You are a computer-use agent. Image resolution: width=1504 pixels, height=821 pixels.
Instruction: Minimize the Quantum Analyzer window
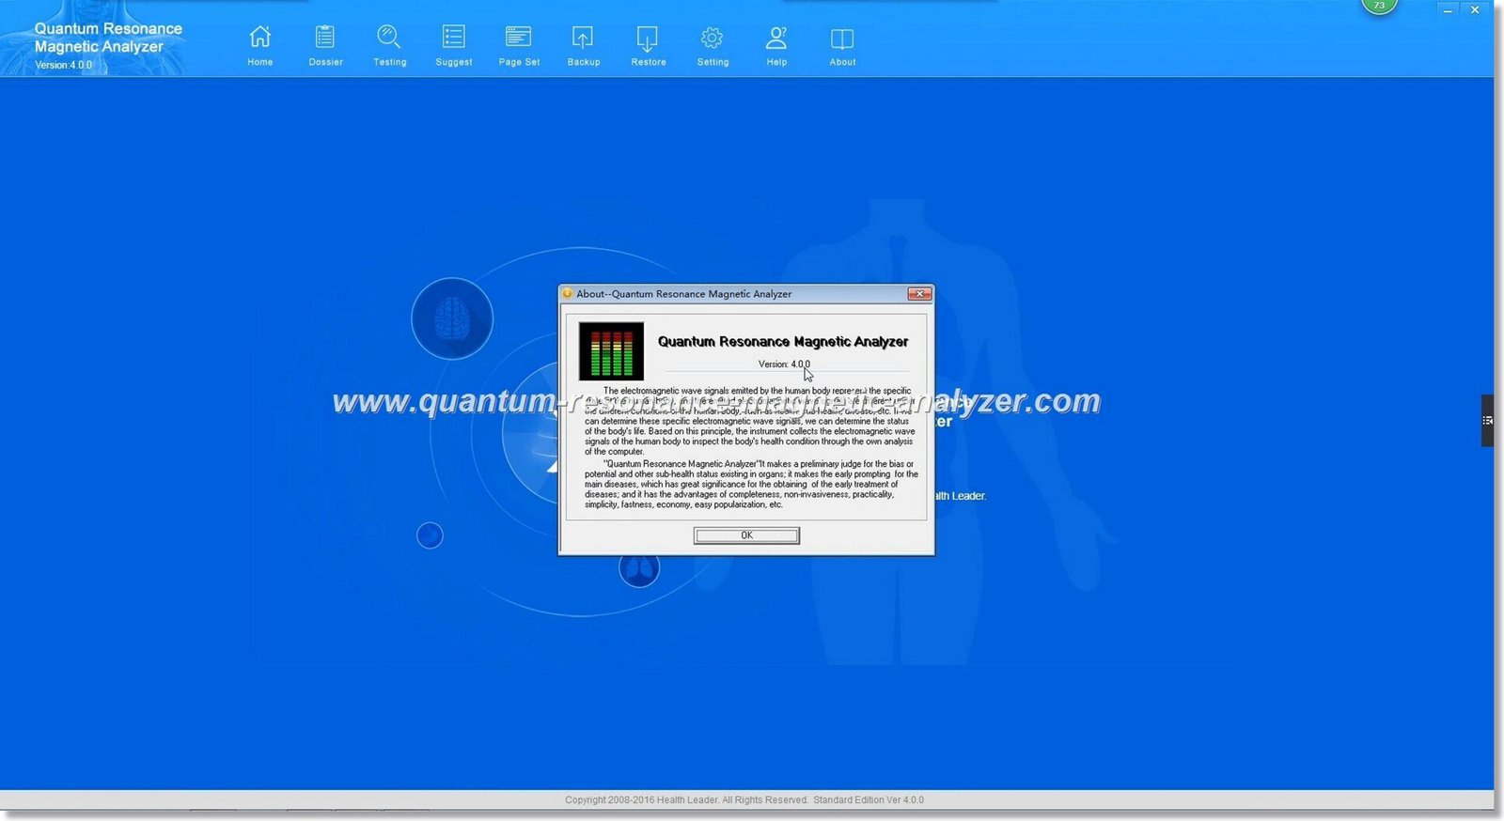[1448, 10]
